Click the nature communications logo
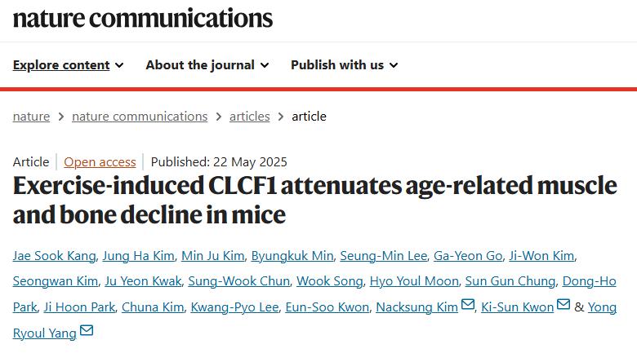 (x=143, y=18)
